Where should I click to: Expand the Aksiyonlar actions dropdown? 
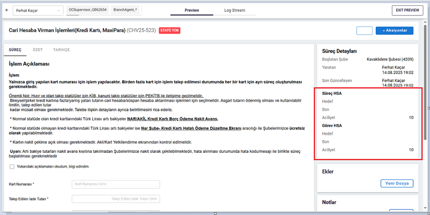pos(394,30)
